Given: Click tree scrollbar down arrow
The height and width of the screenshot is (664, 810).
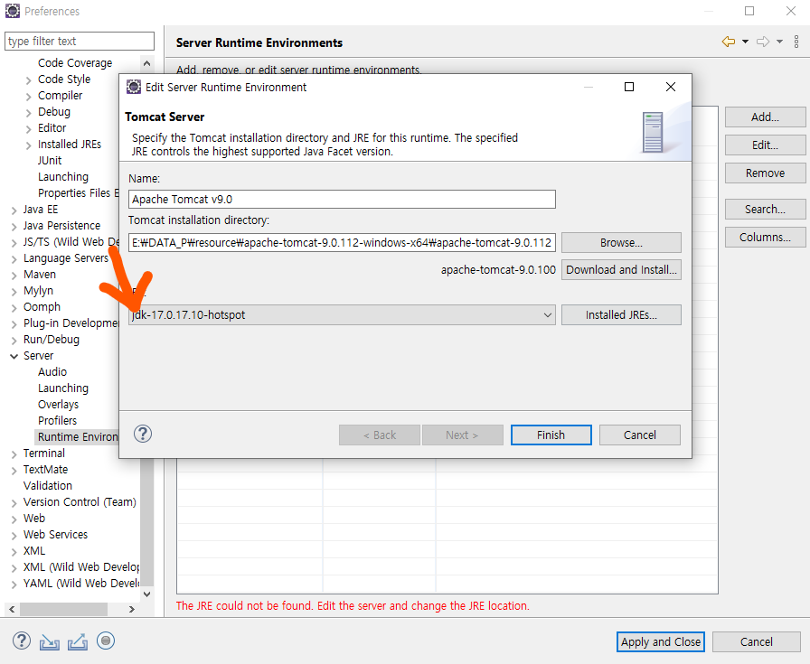Looking at the screenshot, I should pyautogui.click(x=146, y=594).
